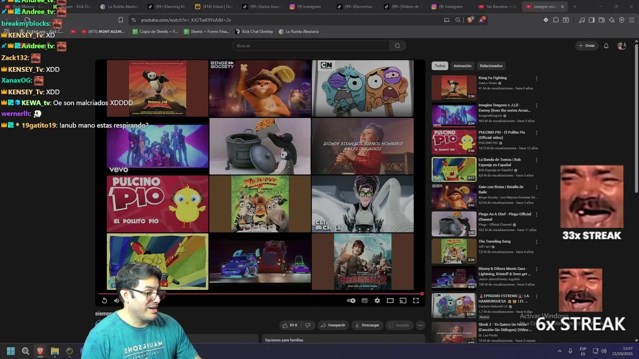Viewport: 639px width, 359px height.
Task: Open Copia de Sheets bookmark
Action: pos(155,31)
